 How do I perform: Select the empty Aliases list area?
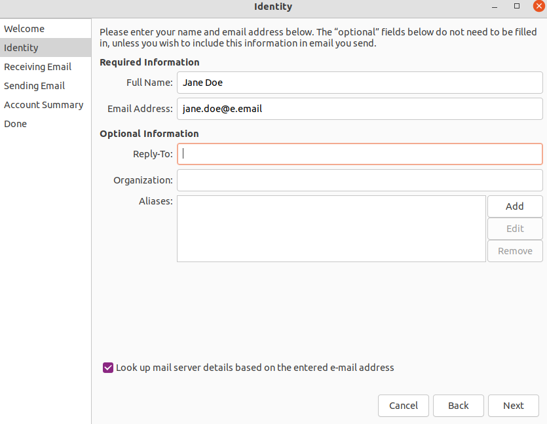tap(331, 228)
